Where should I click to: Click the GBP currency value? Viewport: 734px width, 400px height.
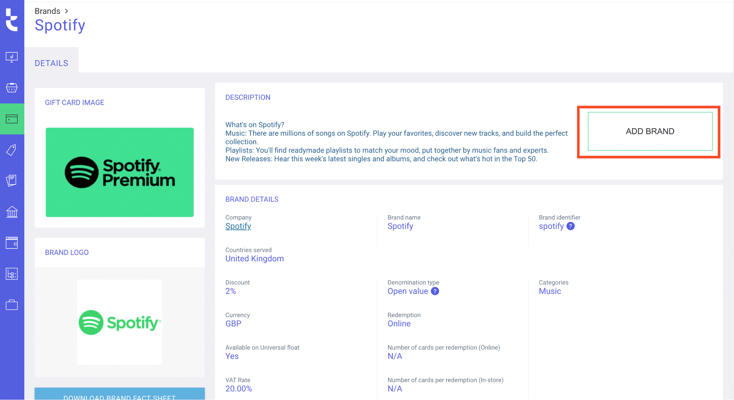233,324
